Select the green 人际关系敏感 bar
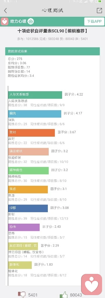Viewport: 105px width, 298px height. (x=35, y=95)
